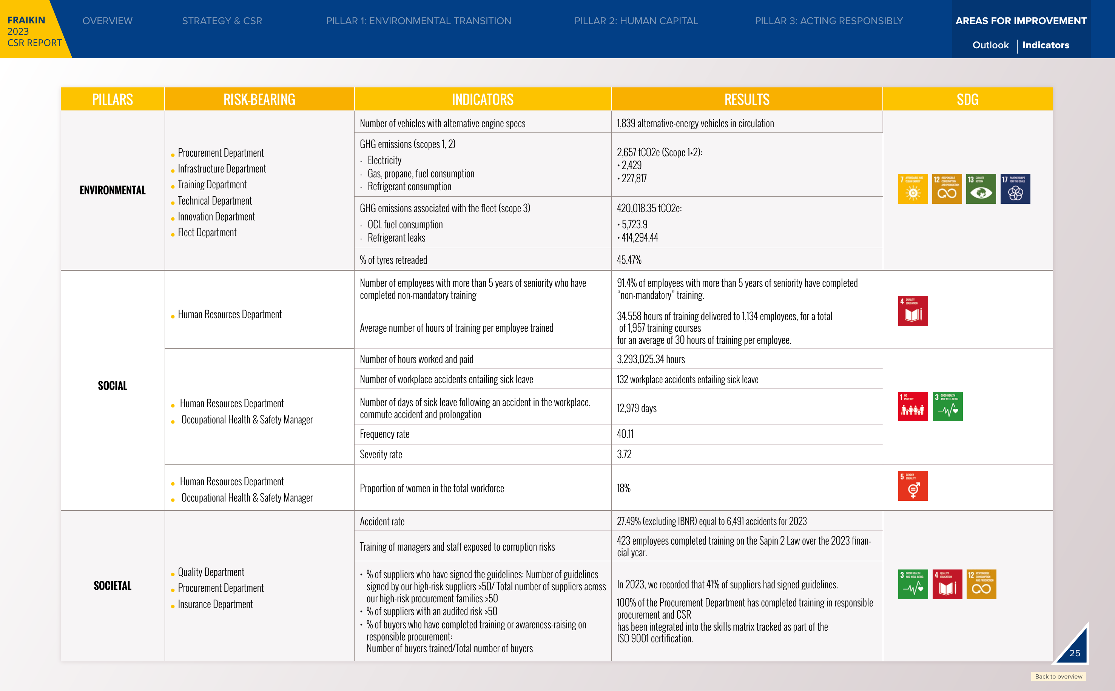The width and height of the screenshot is (1115, 691).
Task: Click the SDG column header
Action: pyautogui.click(x=968, y=99)
